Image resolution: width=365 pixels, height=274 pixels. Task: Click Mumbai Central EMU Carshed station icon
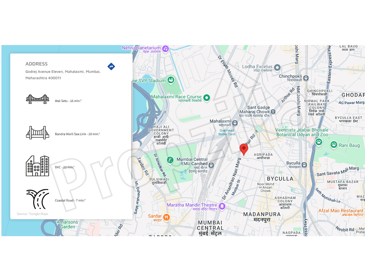211,165
